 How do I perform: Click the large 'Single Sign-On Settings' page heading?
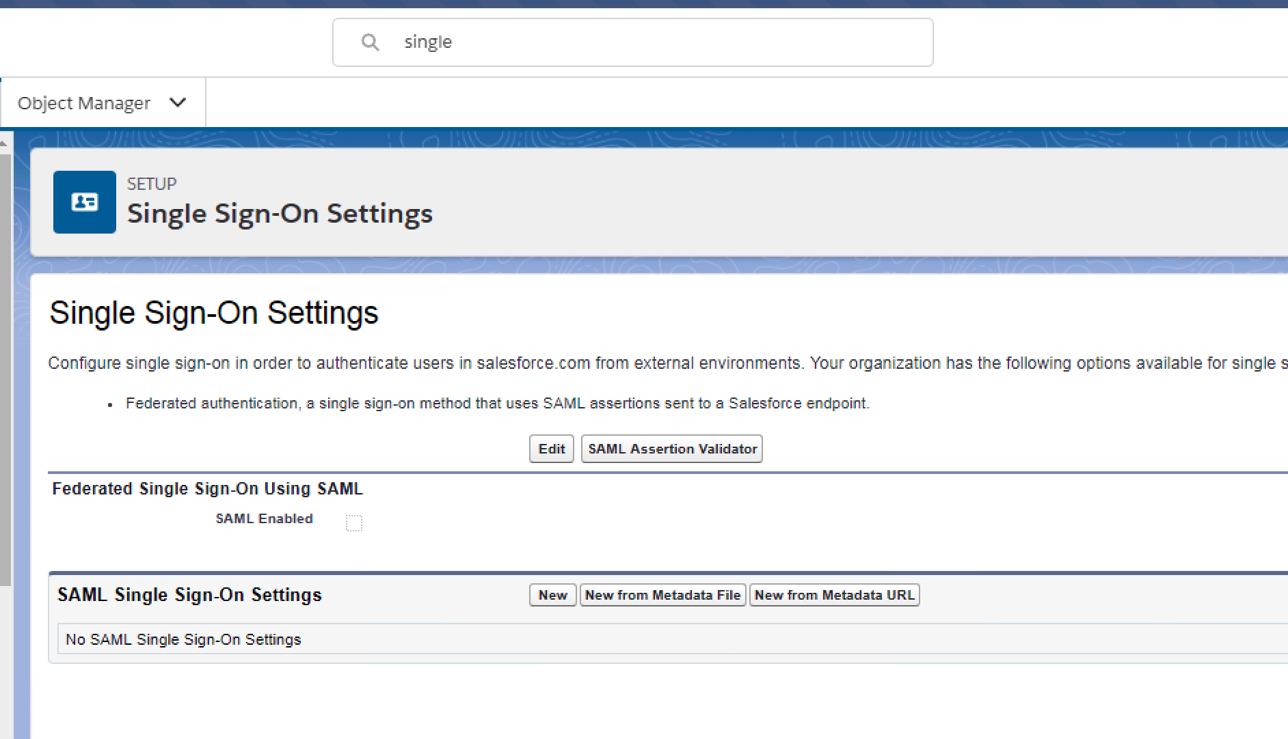pos(214,313)
